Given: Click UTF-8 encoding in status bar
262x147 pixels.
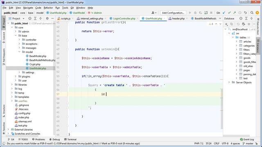Looking at the screenshot, I should 225,143.
